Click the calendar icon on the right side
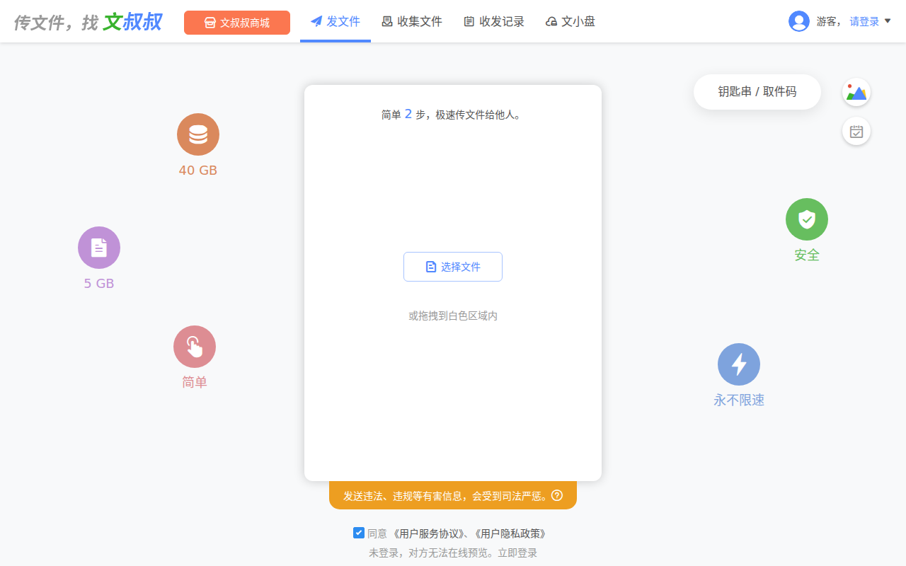The width and height of the screenshot is (906, 566). pyautogui.click(x=856, y=131)
